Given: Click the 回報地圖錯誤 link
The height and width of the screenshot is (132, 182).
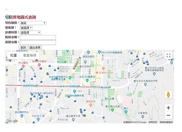Looking at the screenshot, I should (166, 122).
